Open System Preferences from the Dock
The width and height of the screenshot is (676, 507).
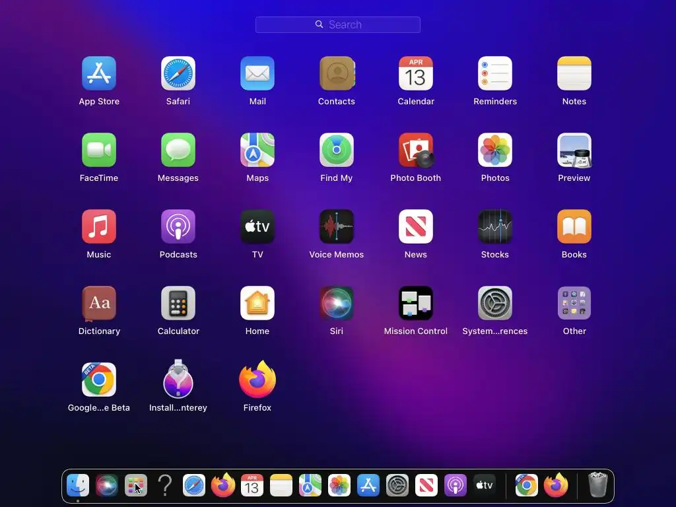click(397, 485)
